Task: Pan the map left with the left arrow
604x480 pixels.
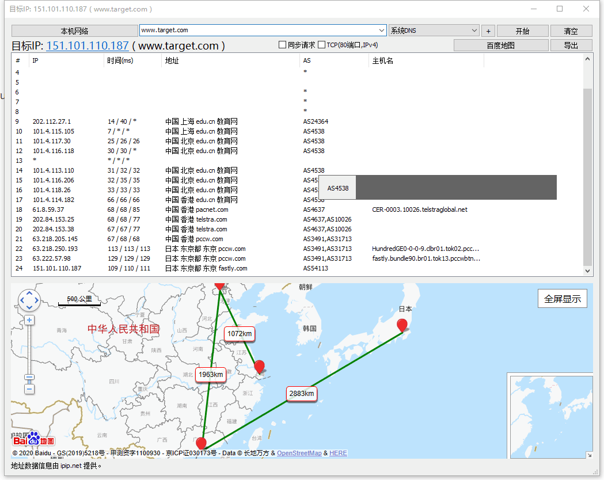Action: click(22, 300)
